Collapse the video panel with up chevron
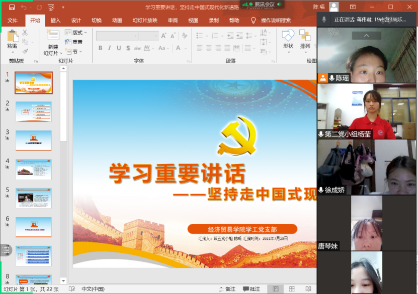 pyautogui.click(x=366, y=36)
